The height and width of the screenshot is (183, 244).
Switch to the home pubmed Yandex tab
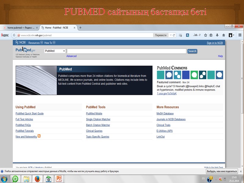pos(20,28)
